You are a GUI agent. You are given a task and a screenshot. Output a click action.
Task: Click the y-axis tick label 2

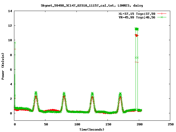pos(11,99)
